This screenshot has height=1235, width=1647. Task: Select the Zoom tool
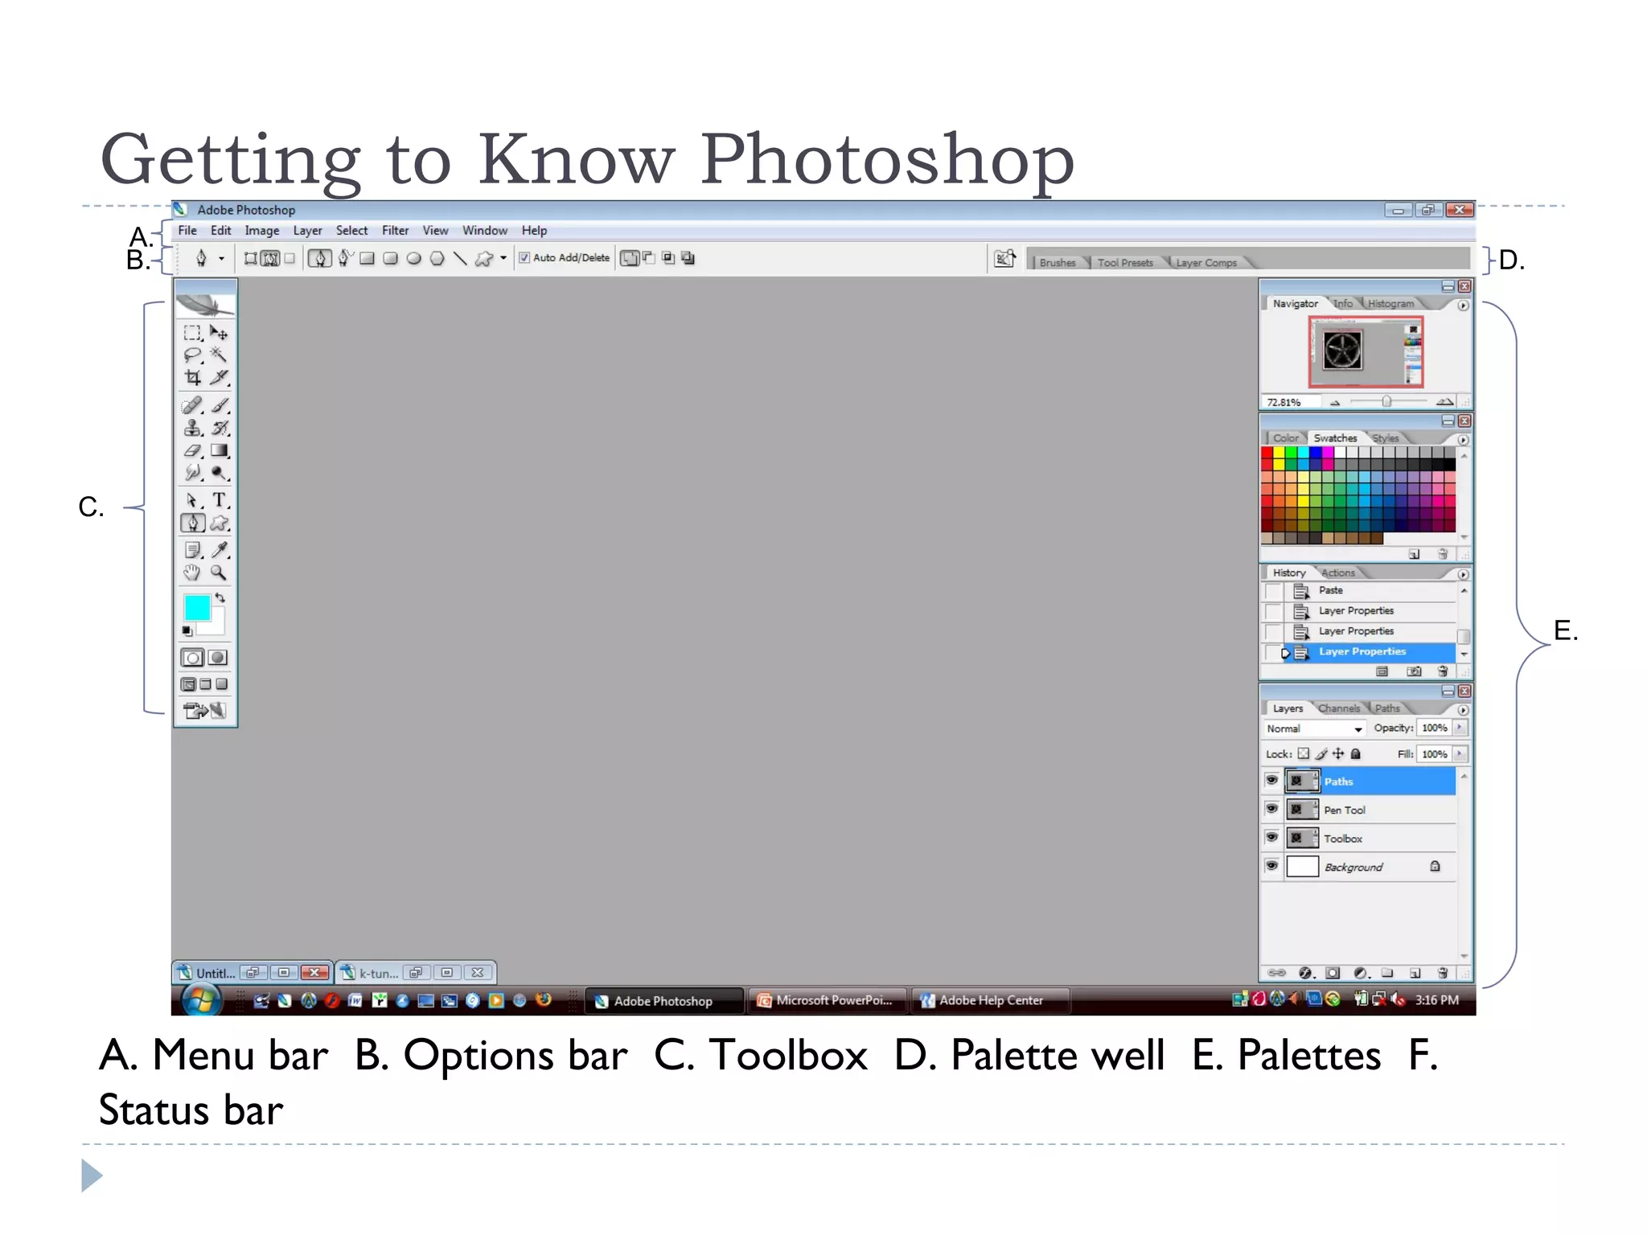click(219, 572)
